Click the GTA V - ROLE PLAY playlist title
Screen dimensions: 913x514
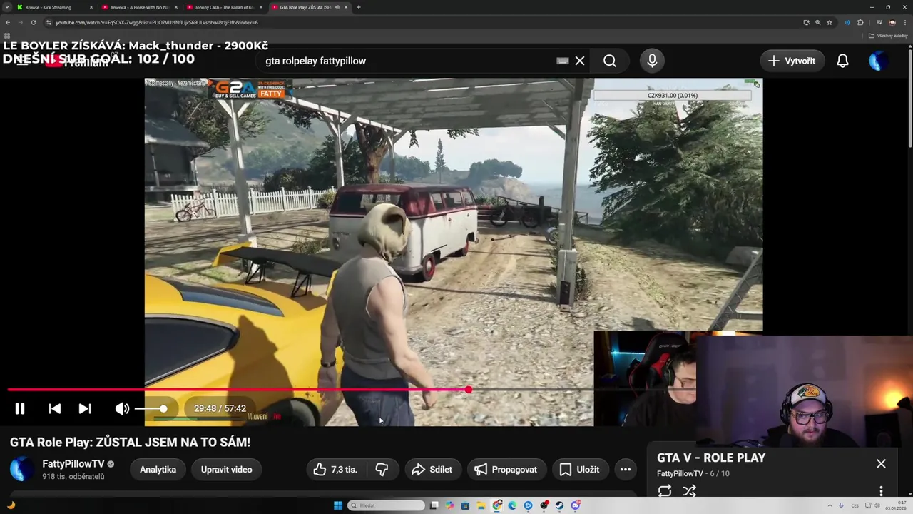pyautogui.click(x=711, y=458)
